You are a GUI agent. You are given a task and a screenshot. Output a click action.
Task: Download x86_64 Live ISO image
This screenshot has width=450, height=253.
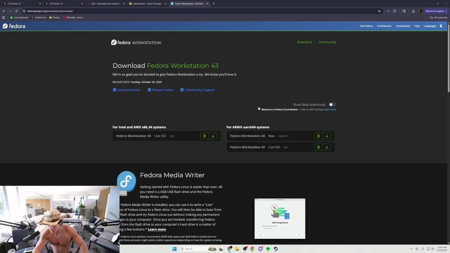(213, 136)
